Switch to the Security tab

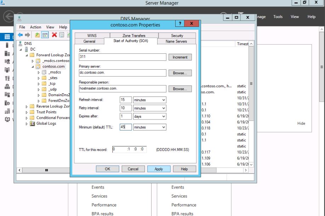177,36
